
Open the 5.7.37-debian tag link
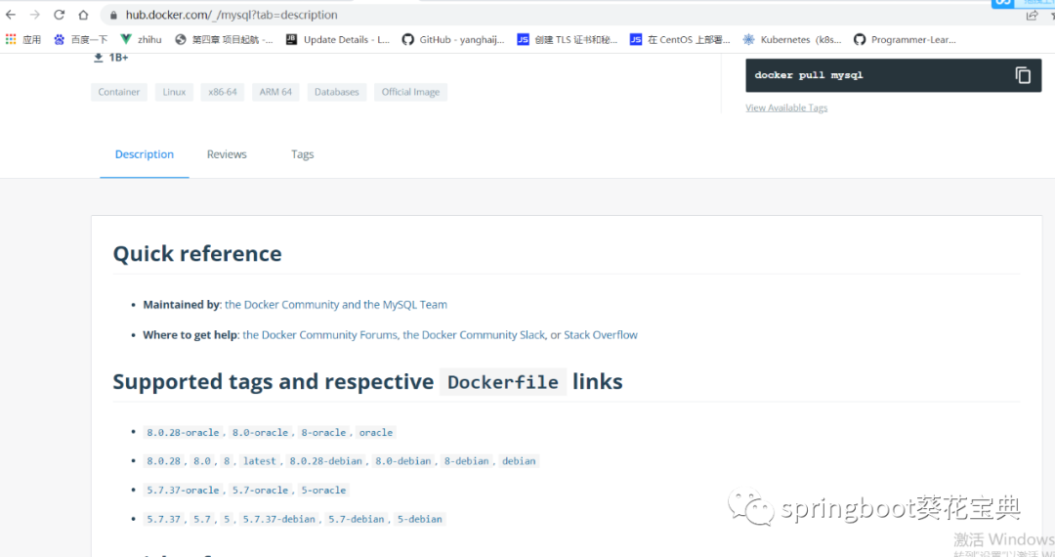coord(278,519)
